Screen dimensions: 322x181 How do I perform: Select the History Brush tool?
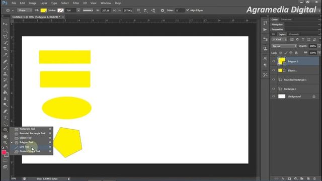click(x=5, y=80)
